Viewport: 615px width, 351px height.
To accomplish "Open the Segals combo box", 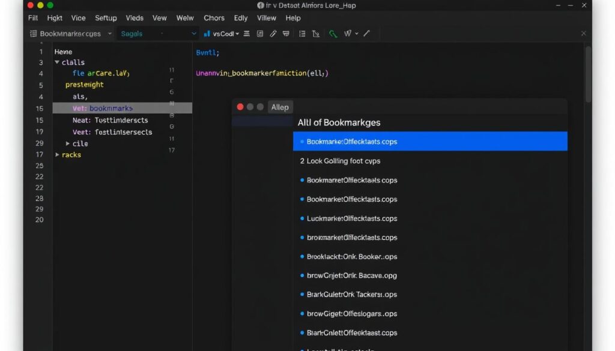I will coord(158,34).
